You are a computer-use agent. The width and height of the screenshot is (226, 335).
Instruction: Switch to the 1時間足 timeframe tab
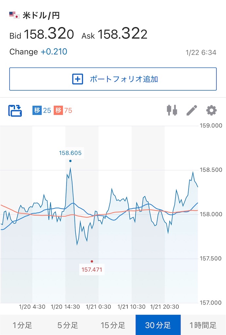point(203,325)
